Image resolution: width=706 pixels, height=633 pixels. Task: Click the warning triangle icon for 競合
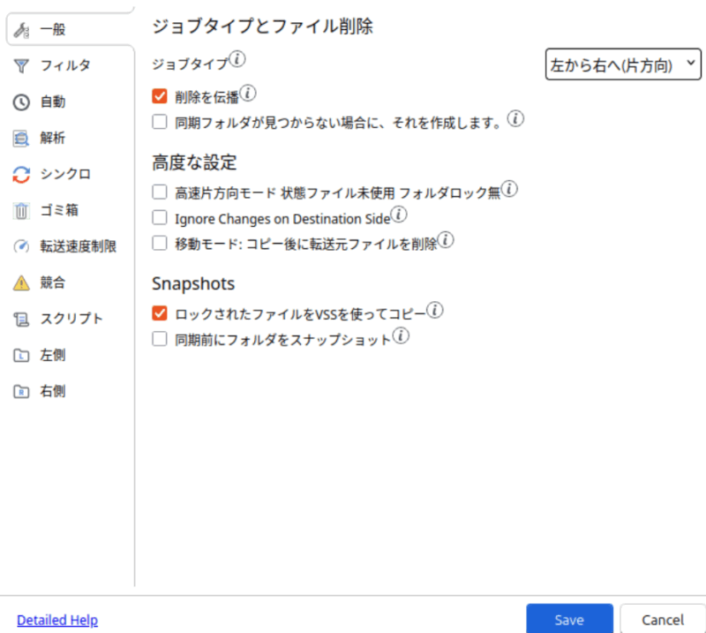(22, 283)
